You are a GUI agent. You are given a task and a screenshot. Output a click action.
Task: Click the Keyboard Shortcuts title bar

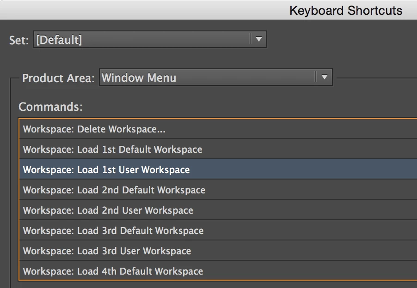pyautogui.click(x=346, y=10)
